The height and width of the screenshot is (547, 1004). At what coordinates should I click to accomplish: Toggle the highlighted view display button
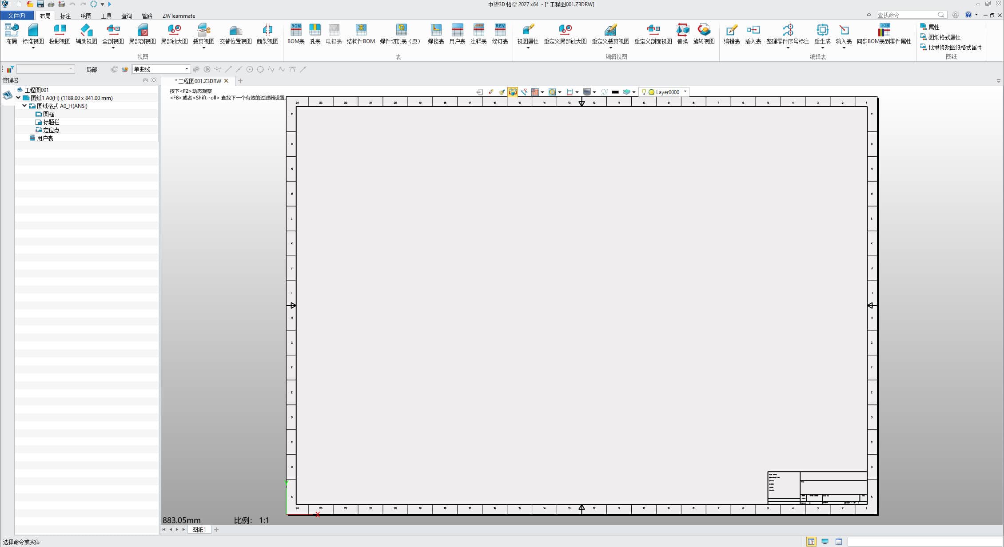(513, 92)
